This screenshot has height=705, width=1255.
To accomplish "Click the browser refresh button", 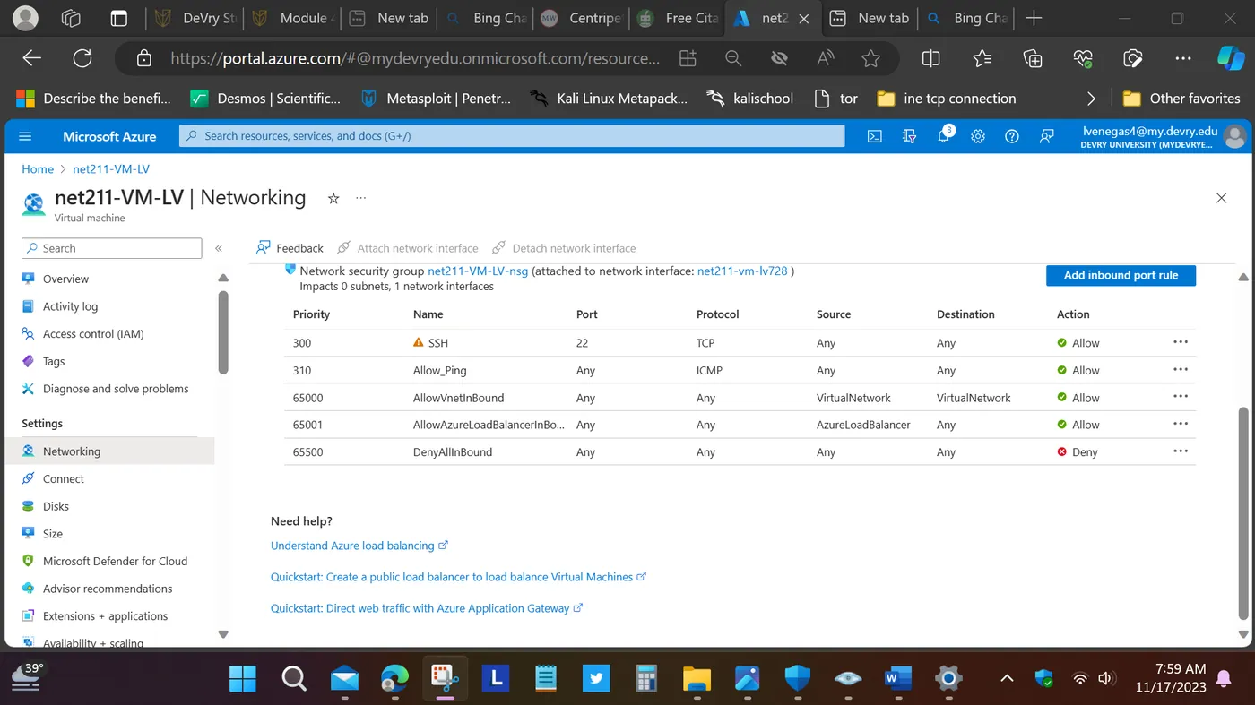I will coord(82,58).
